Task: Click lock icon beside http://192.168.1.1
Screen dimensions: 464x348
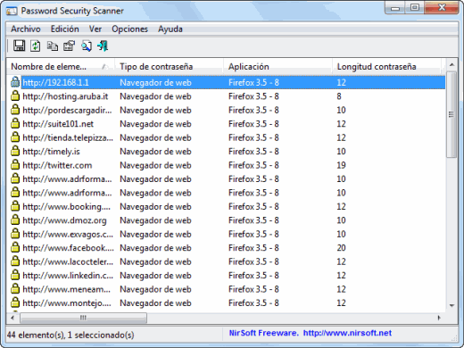Action: [15, 82]
